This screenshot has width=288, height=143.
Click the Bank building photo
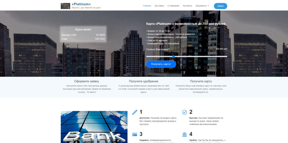tap(94, 127)
